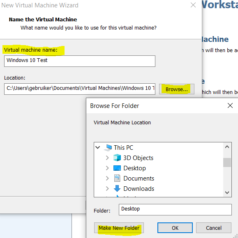The image size is (238, 238).
Task: Click the folder tree scroll down arrow
Action: click(227, 192)
